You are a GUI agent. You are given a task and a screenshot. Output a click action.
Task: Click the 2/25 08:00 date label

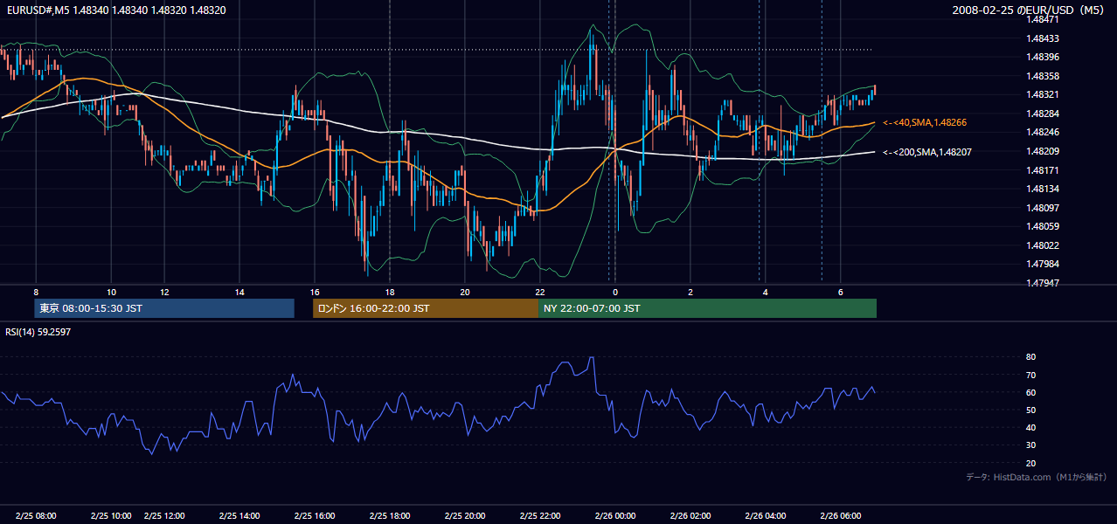36,515
